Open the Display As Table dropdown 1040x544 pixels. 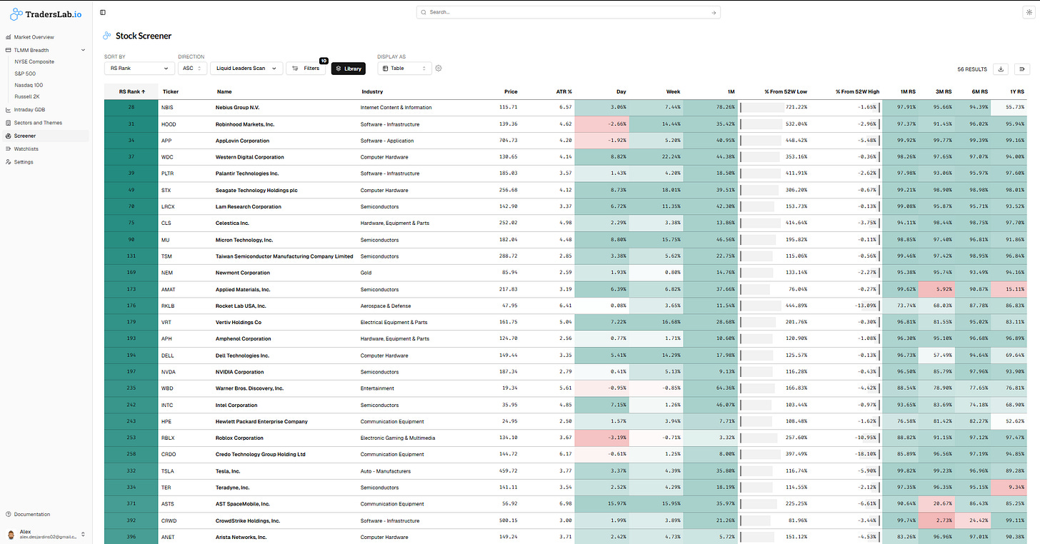(x=404, y=69)
